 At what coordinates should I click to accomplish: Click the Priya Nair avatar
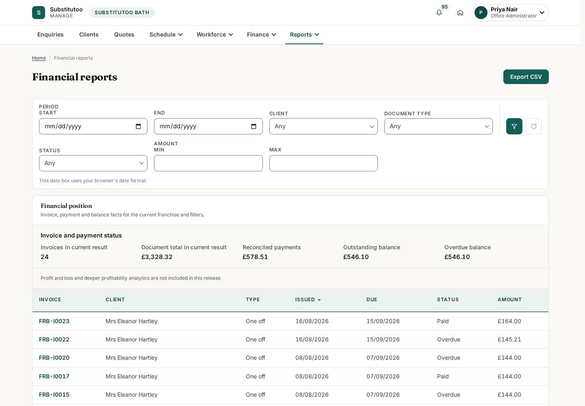pos(481,13)
